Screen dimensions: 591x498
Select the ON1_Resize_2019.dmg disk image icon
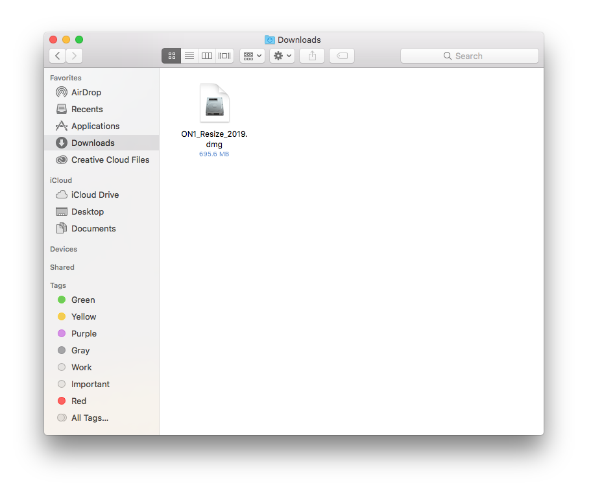pos(215,103)
